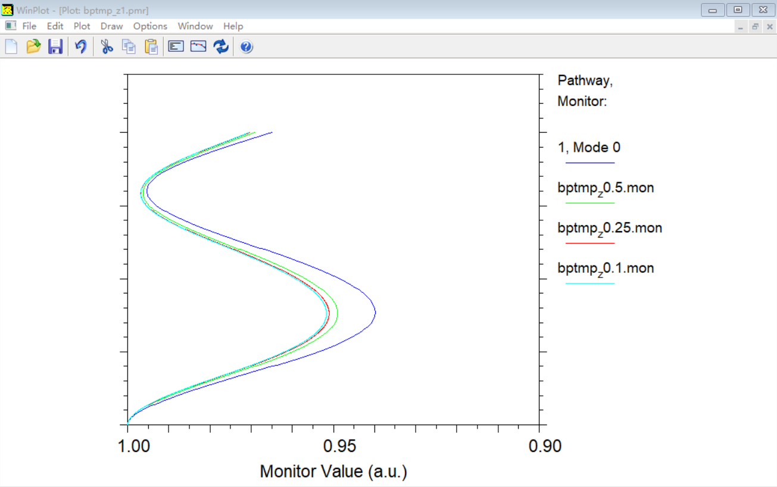Open the Edit menu
This screenshot has height=487, width=777.
click(x=55, y=26)
